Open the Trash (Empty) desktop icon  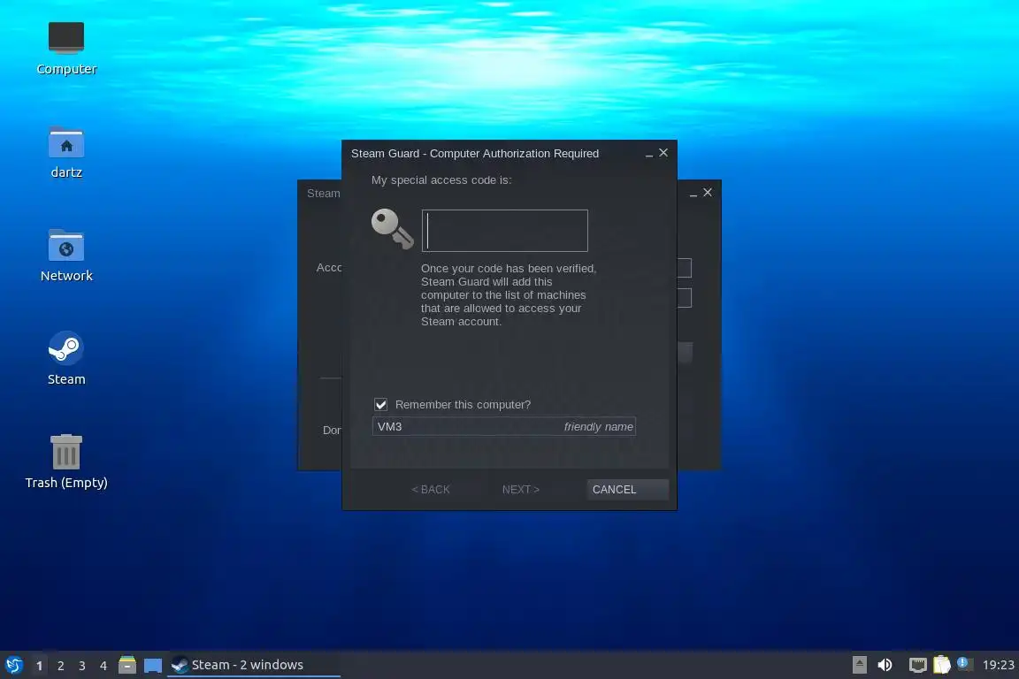pos(66,462)
